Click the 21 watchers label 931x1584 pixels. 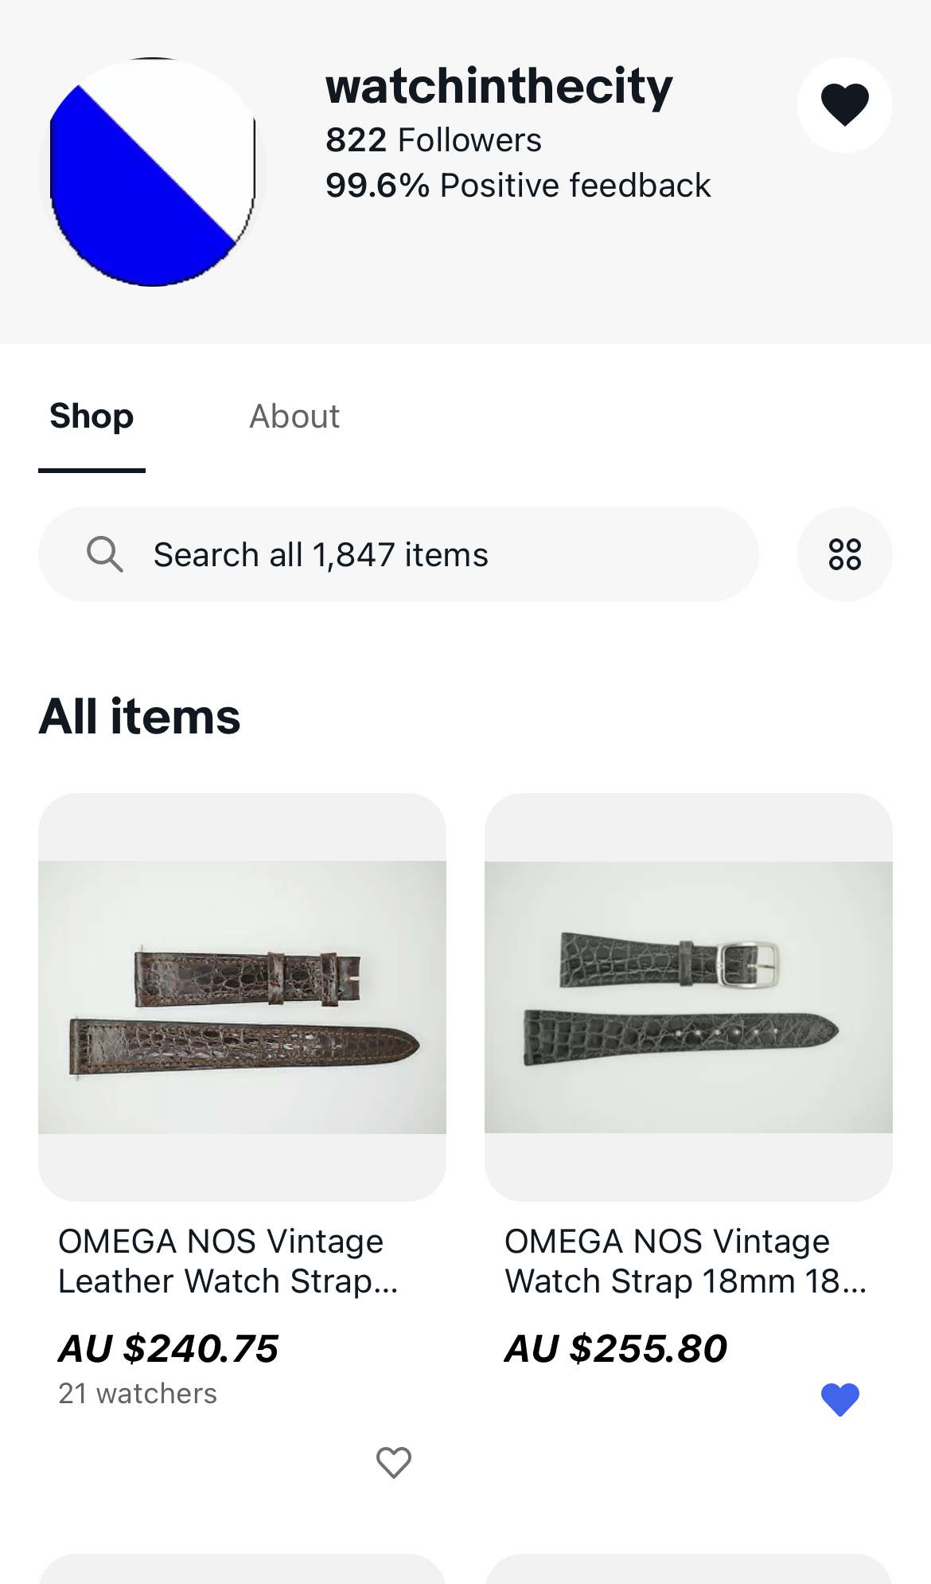[138, 1394]
